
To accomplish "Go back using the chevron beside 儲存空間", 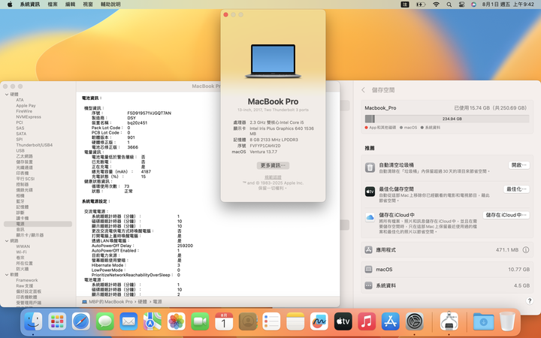I will [363, 90].
